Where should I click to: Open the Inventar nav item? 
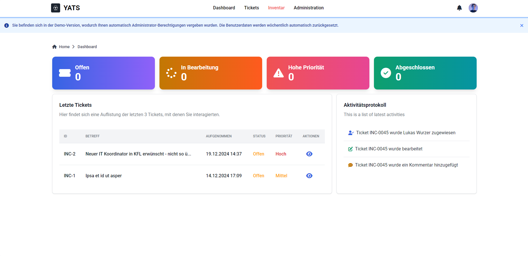coord(276,8)
